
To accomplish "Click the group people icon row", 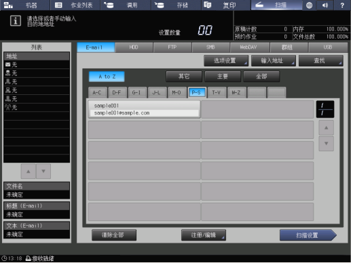I will pos(37,107).
